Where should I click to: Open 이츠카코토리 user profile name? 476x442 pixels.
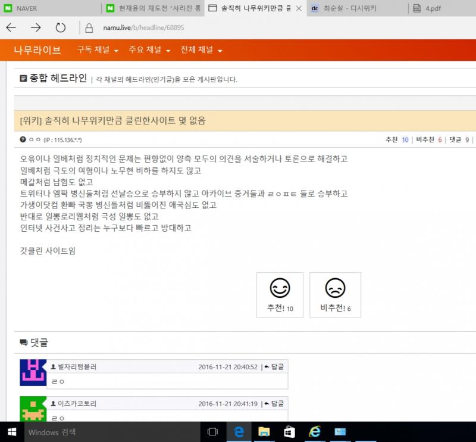[77, 403]
